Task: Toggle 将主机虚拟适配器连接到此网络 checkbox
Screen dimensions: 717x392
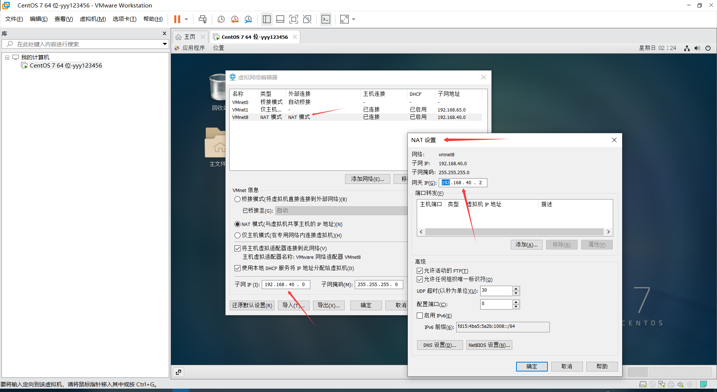Action: coord(237,248)
